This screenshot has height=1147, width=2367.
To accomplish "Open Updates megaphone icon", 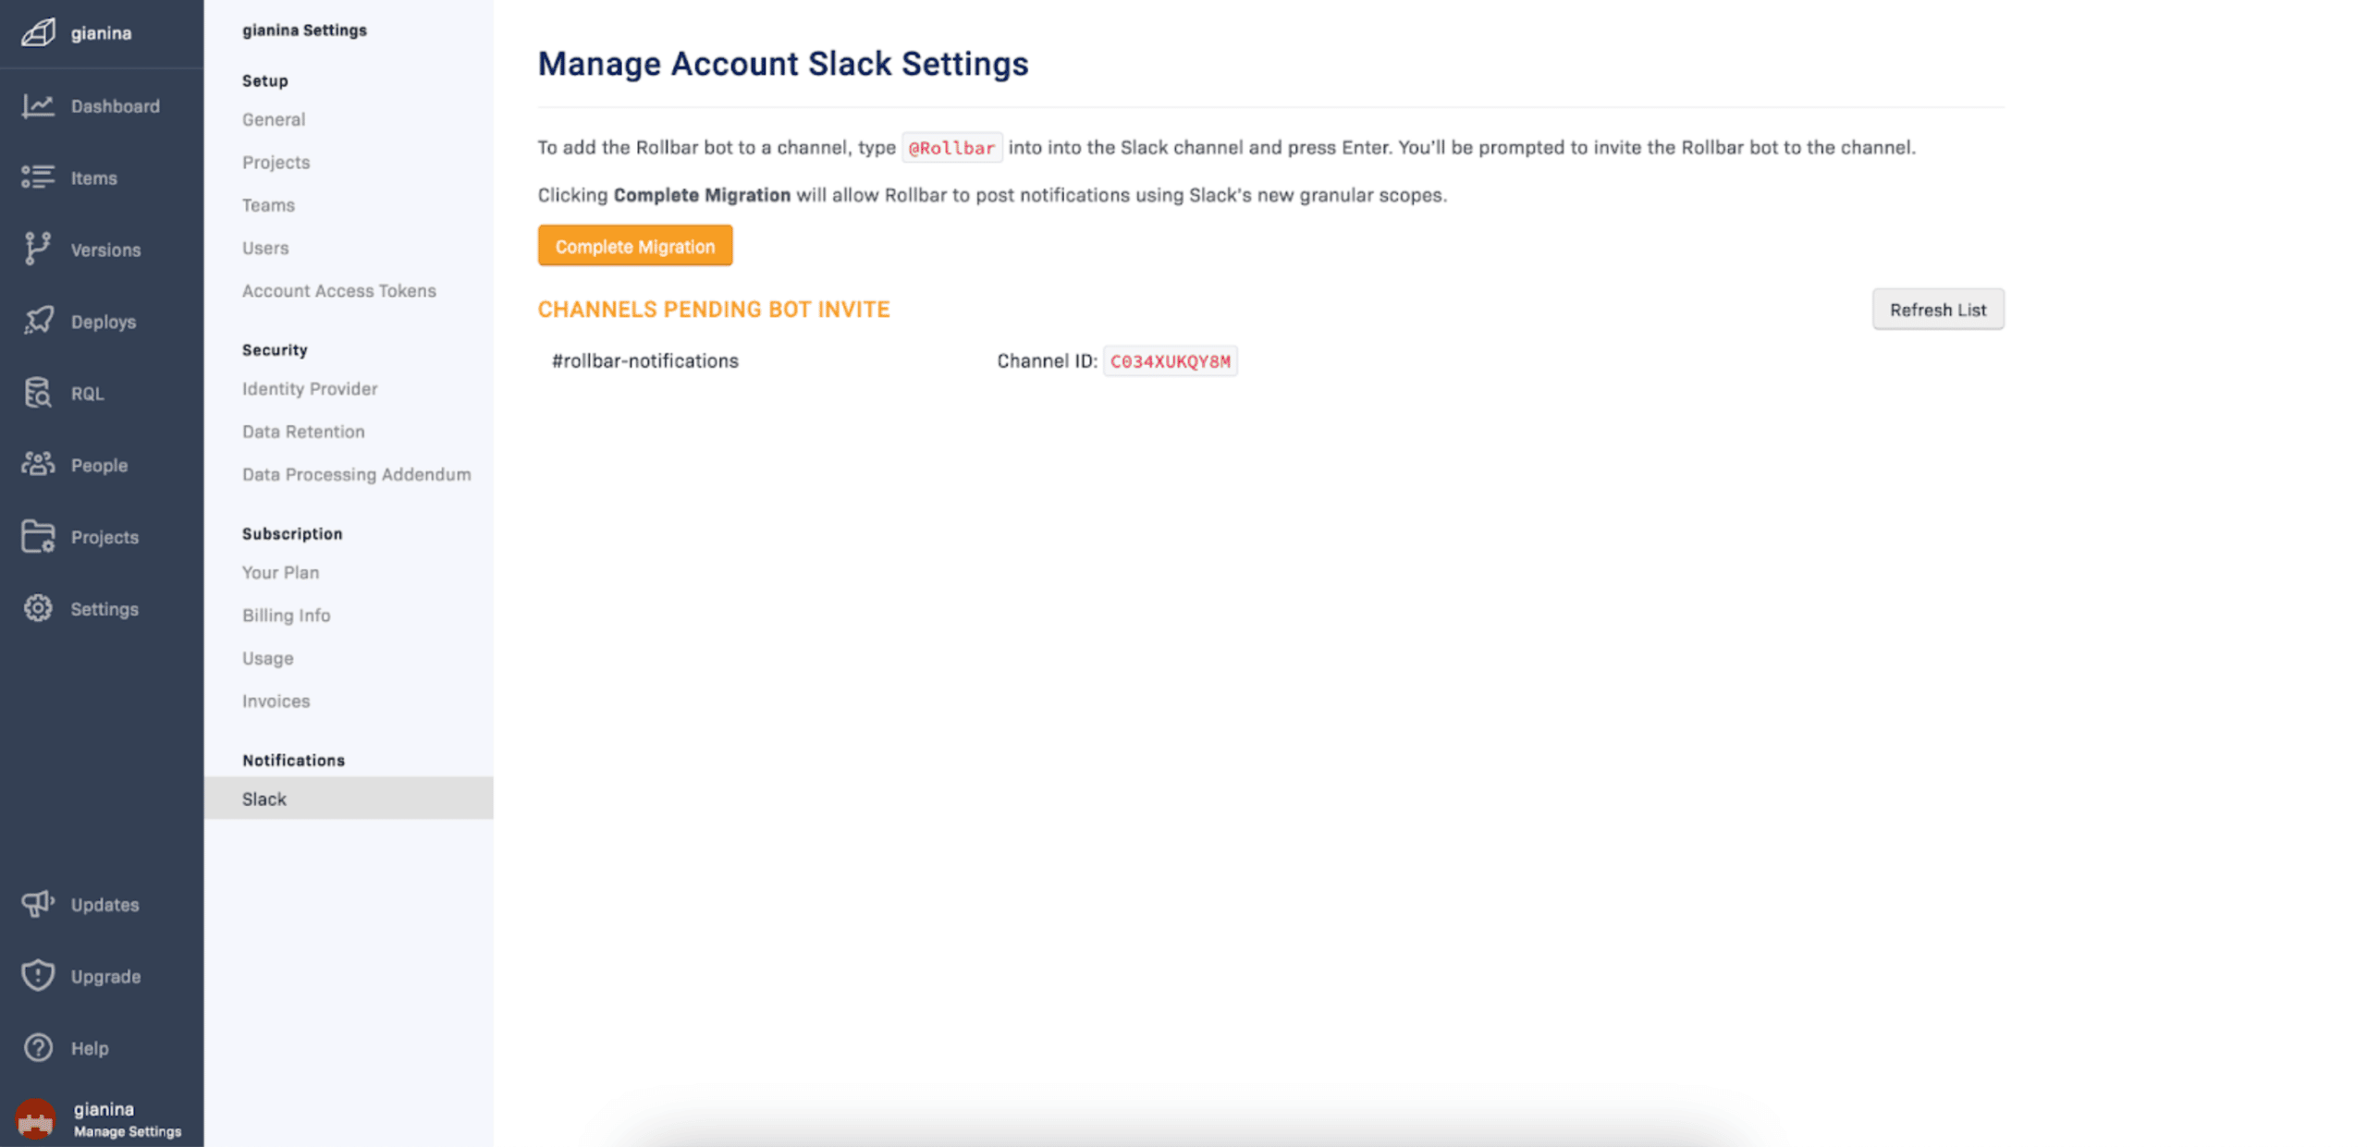I will click(38, 904).
